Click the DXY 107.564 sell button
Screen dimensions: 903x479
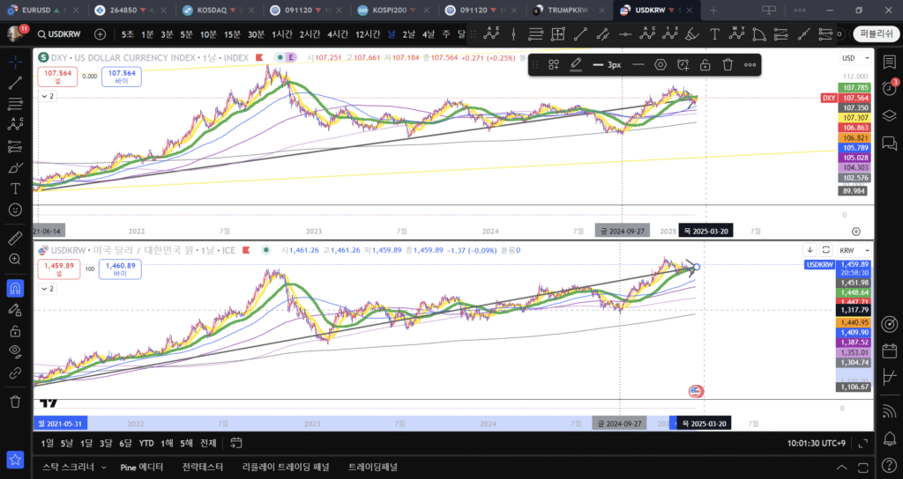pos(57,77)
